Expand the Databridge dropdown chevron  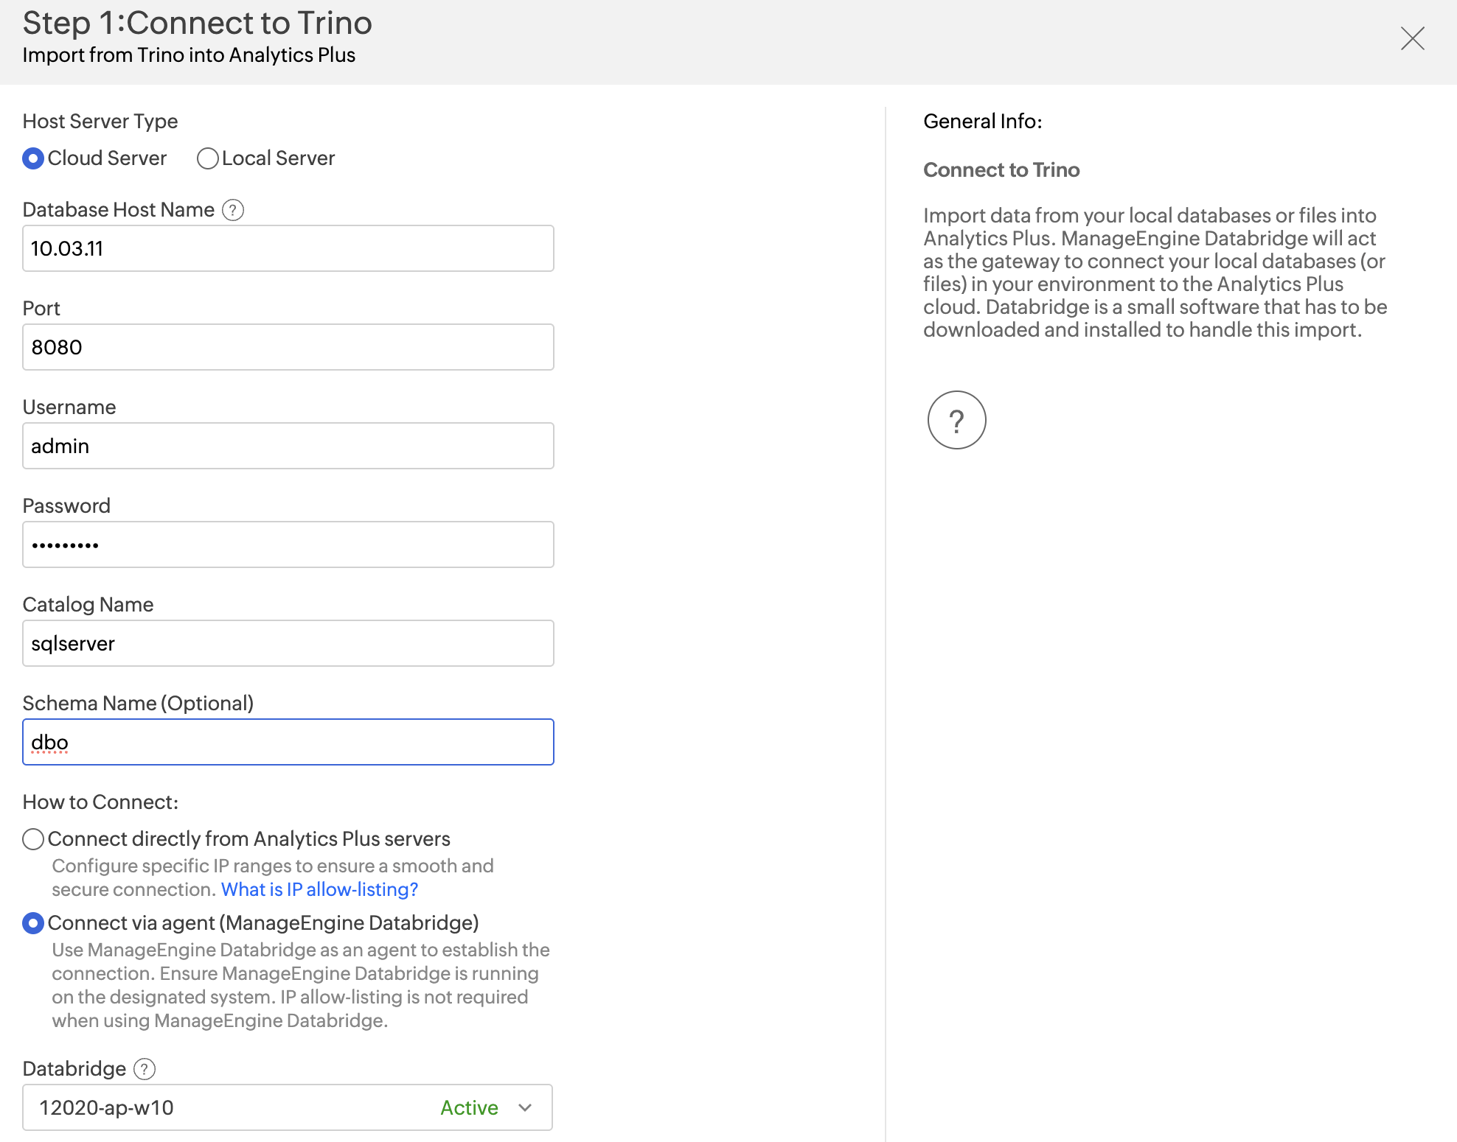coord(525,1107)
